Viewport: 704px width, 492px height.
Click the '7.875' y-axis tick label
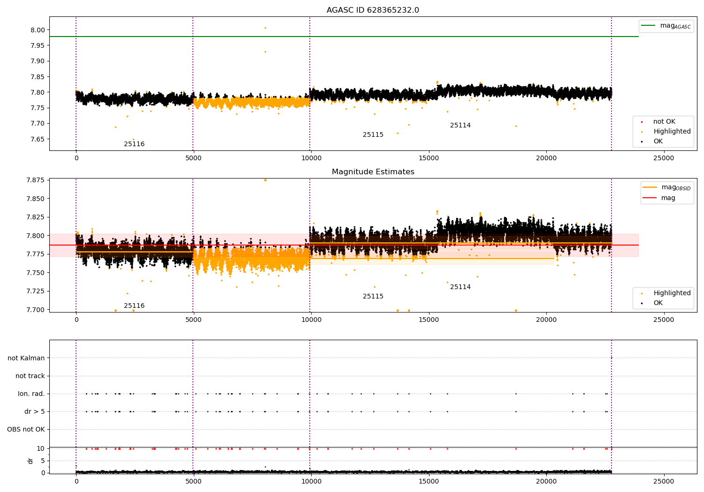[x=36, y=180]
